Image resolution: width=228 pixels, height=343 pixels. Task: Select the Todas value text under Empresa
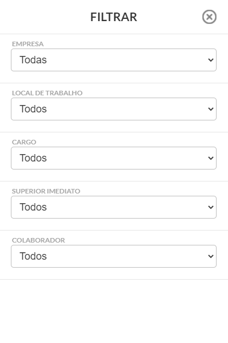(x=33, y=60)
